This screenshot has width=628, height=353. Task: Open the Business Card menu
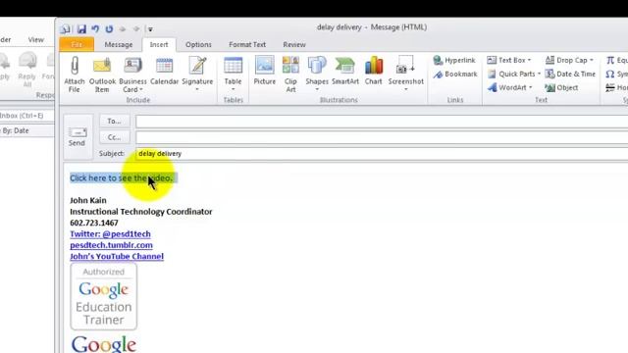[132, 75]
